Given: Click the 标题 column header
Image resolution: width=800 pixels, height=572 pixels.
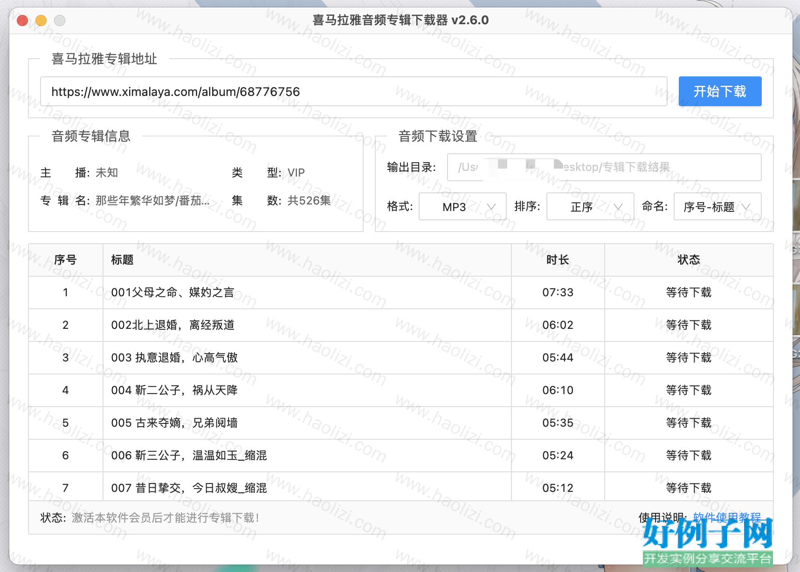Looking at the screenshot, I should [x=307, y=260].
